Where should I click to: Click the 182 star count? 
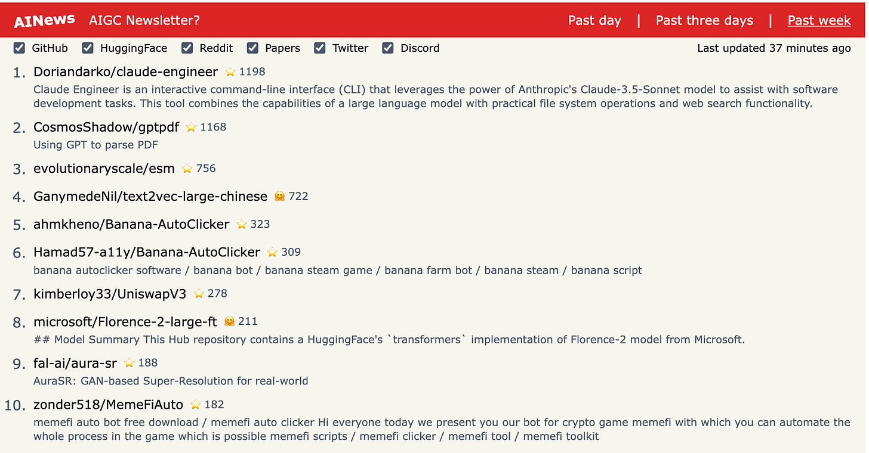(214, 405)
